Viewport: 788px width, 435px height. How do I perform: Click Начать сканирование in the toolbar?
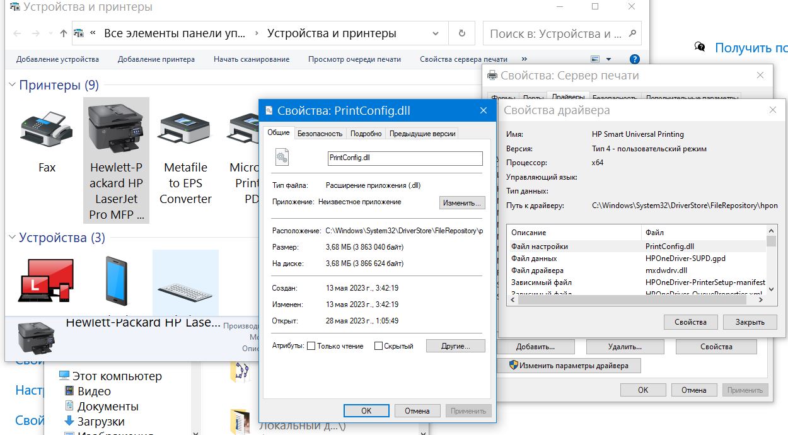click(x=252, y=59)
